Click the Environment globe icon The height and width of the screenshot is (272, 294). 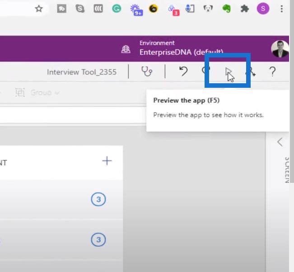126,49
